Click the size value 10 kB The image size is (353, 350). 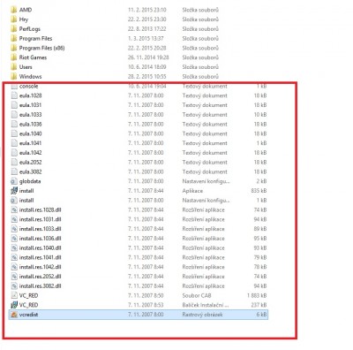point(260,115)
